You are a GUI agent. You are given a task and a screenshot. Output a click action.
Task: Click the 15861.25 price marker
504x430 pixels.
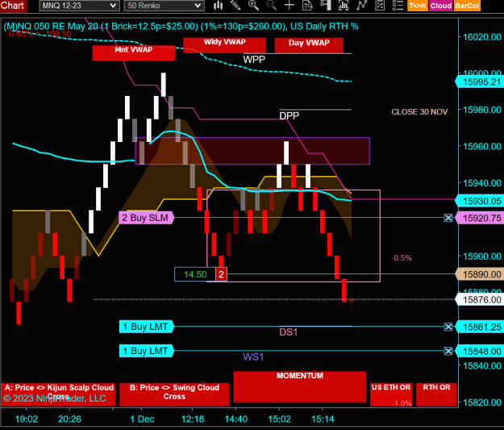(480, 327)
